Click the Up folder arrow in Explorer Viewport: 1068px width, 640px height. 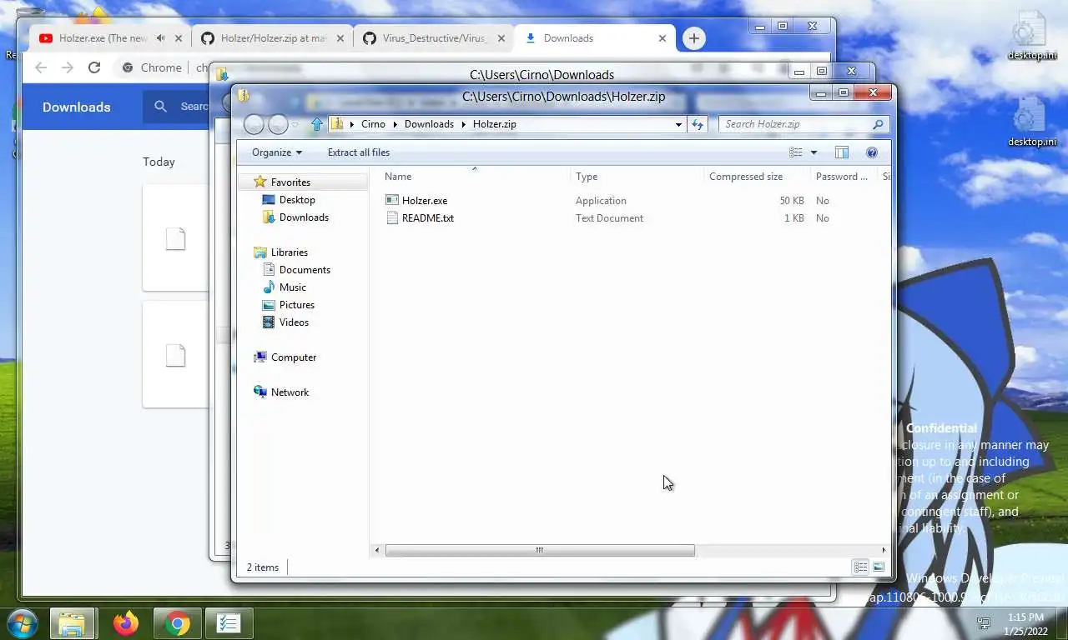click(316, 124)
